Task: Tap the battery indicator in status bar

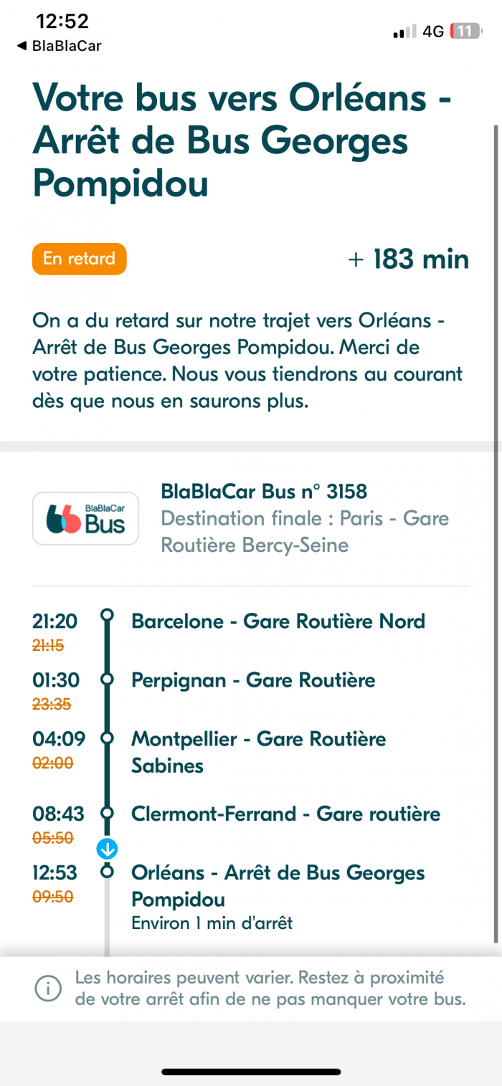Action: click(465, 32)
